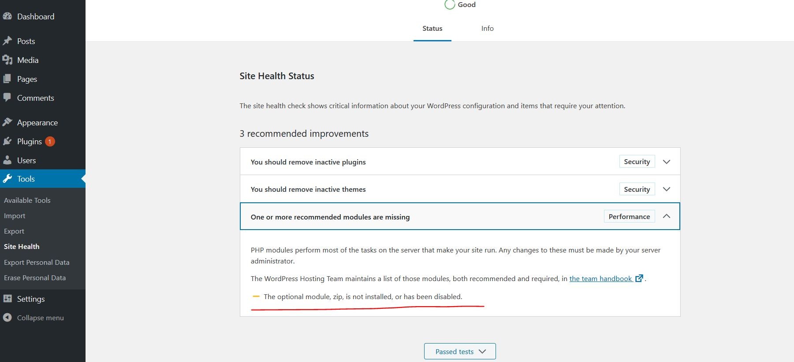This screenshot has height=362, width=794.
Task: Click the Users person icon
Action: 7,160
